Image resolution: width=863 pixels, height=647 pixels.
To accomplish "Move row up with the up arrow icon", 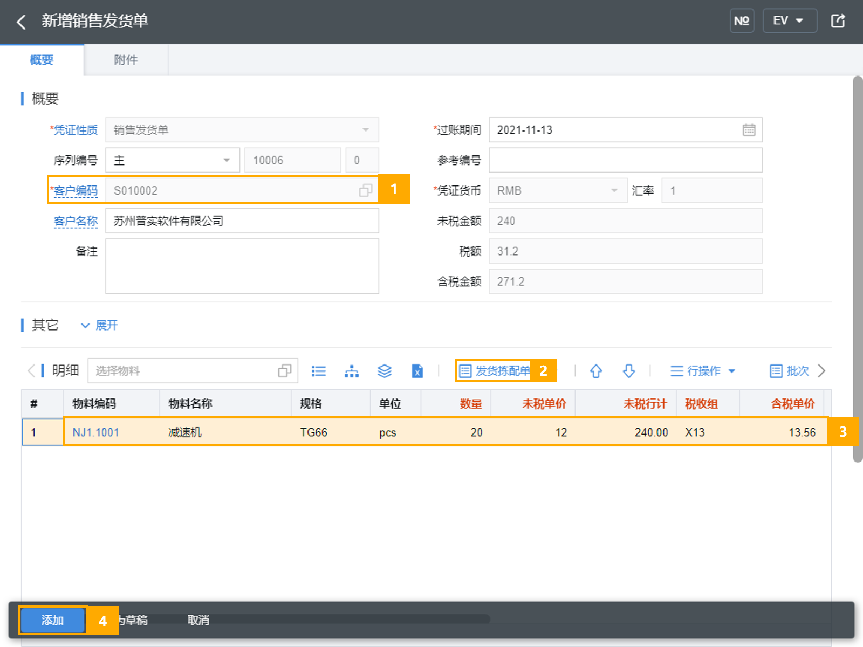I will tap(596, 371).
